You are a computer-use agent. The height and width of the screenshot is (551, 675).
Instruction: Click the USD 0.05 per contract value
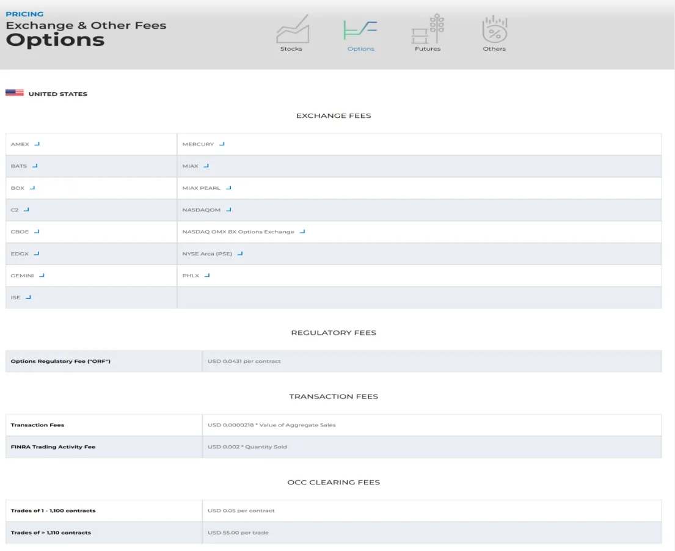(241, 511)
